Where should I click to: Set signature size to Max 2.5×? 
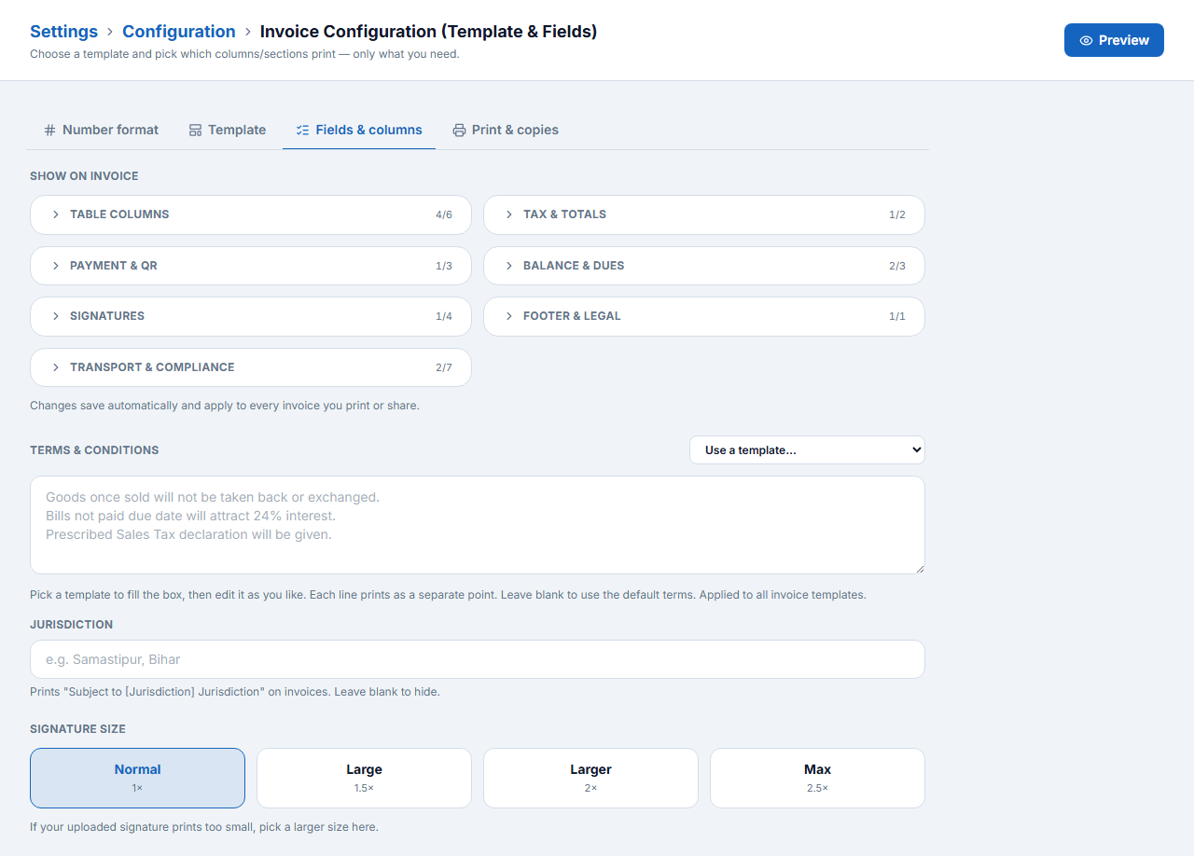[817, 778]
